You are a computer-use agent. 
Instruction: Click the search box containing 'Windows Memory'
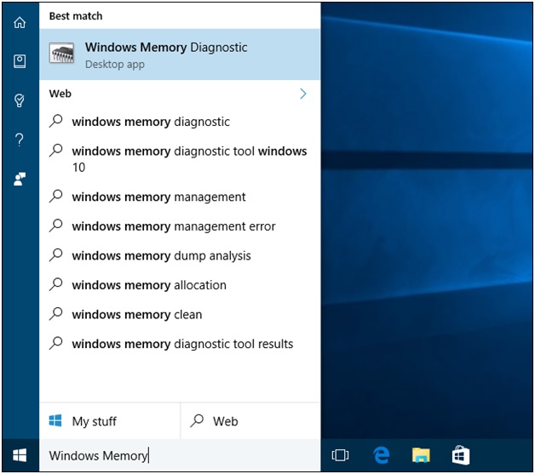pos(180,455)
